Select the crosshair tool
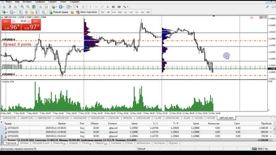Screen dimensions: 276x155 point(83,7)
